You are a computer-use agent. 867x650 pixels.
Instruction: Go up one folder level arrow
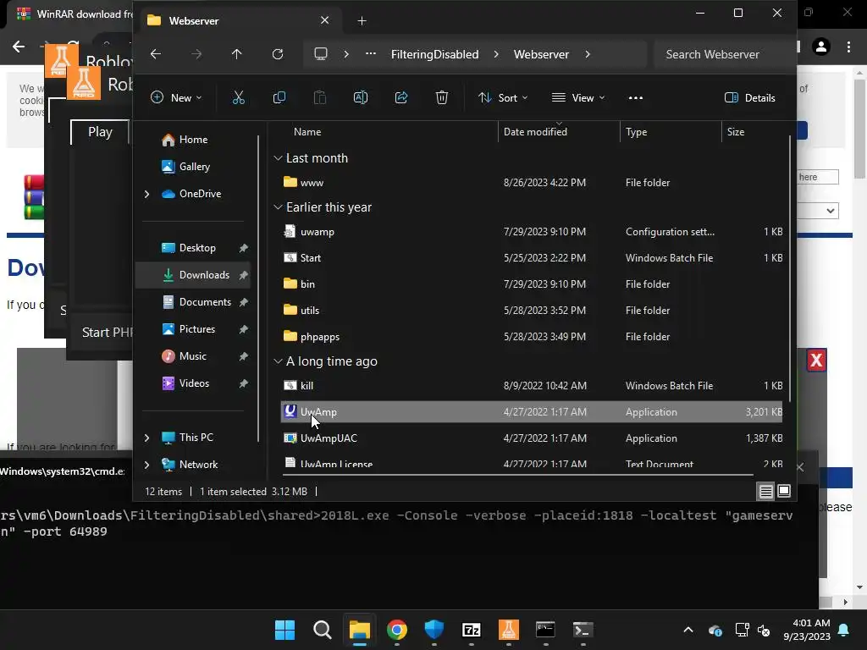(237, 54)
